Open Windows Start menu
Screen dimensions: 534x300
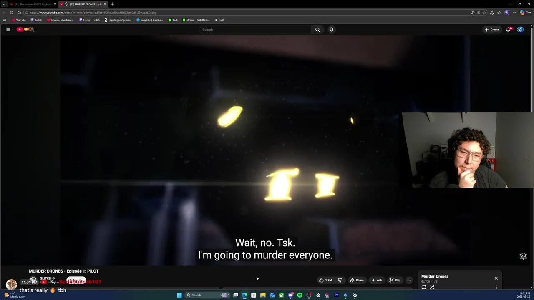179,295
